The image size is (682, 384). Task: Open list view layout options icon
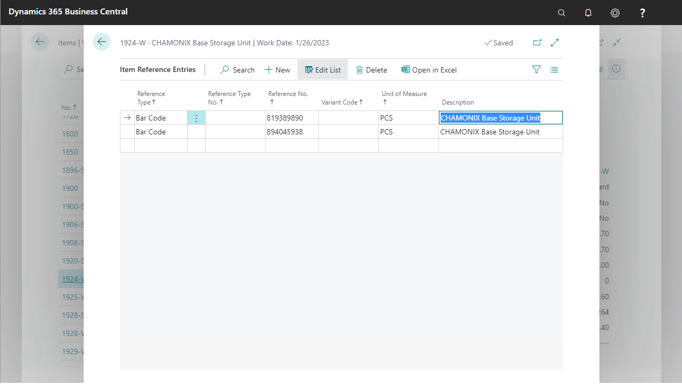pyautogui.click(x=554, y=70)
